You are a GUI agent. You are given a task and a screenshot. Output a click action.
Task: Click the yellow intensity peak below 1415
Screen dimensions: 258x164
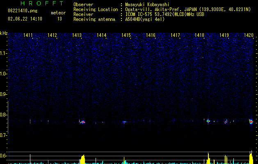coord(124,161)
